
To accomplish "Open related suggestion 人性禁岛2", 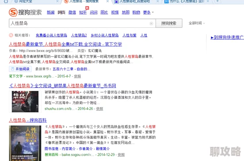I will (79, 35).
